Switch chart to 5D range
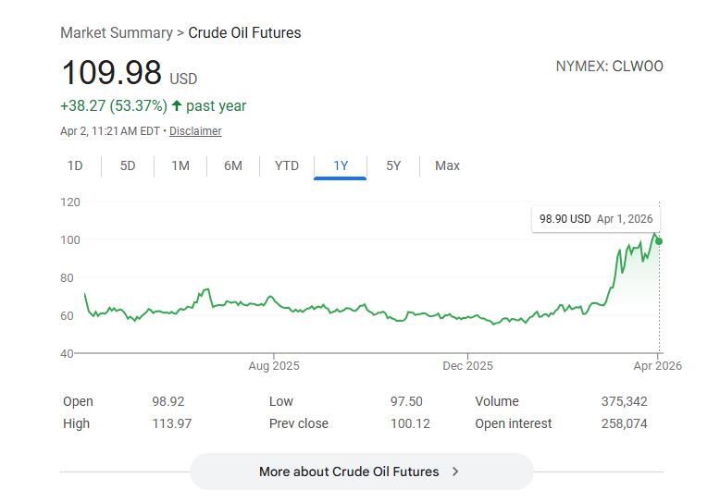The width and height of the screenshot is (720, 502). 128,165
